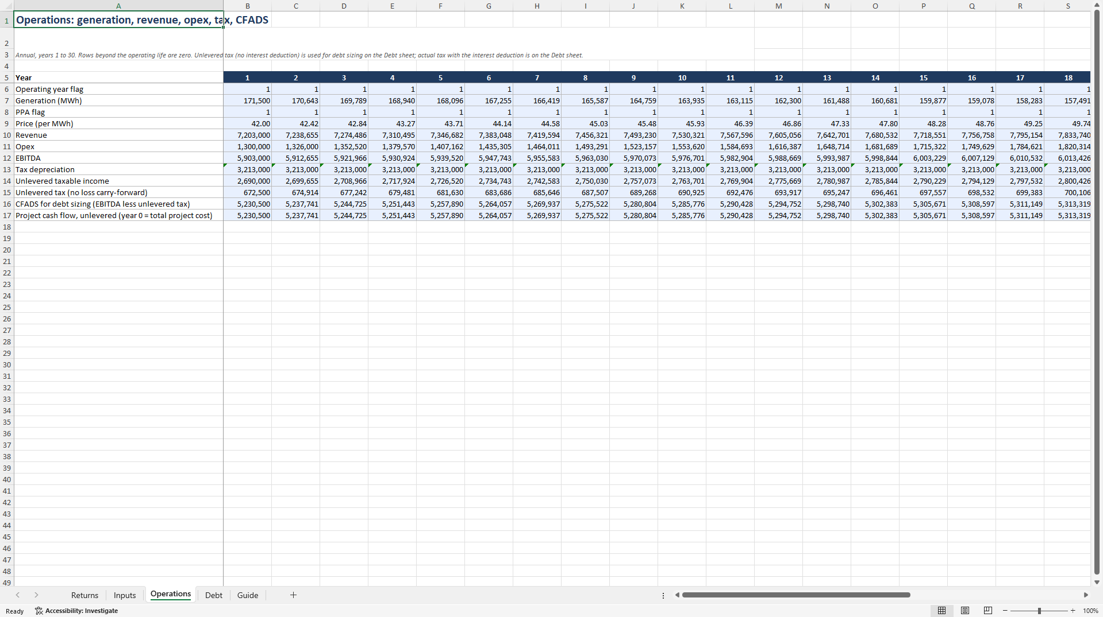Select year 1 generation value 171,500

[248, 100]
